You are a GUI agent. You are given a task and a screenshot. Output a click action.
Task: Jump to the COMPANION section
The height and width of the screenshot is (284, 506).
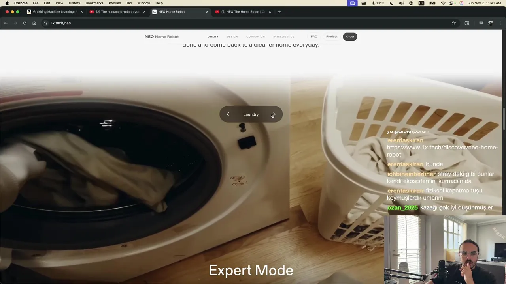click(x=255, y=37)
